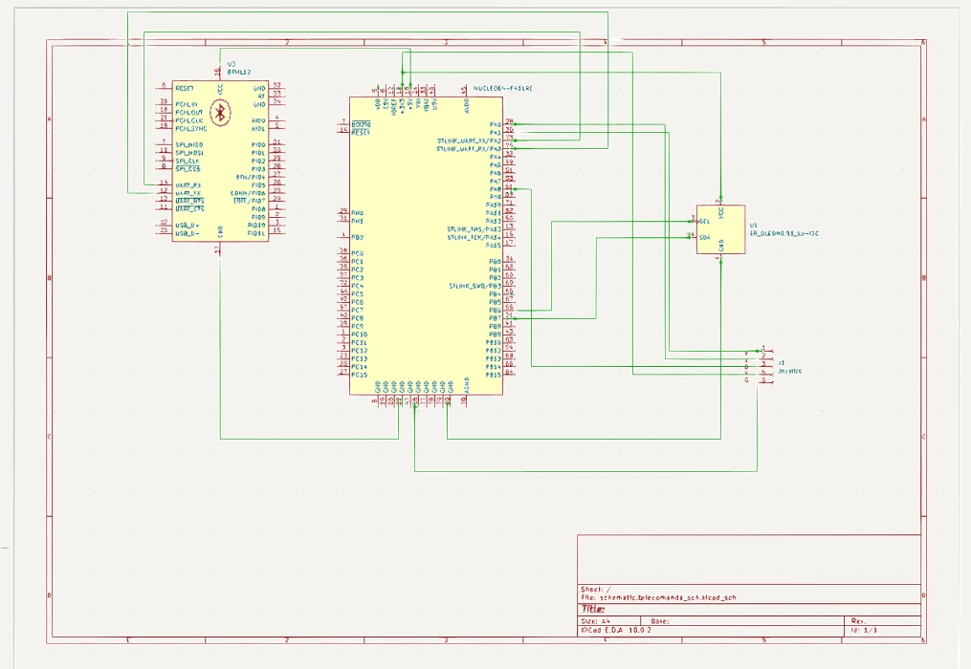This screenshot has height=669, width=971.
Task: Click the Id: 1/1 sheet number
Action: coord(864,630)
